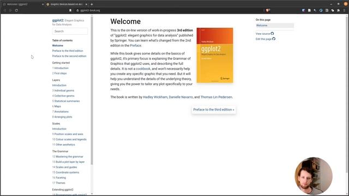349x196 pixels.
Task: Open Preface to the third edition in sidebar
Action: click(x=68, y=51)
